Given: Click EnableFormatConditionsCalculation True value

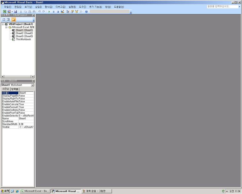Looking at the screenshot, I should 26,107.
